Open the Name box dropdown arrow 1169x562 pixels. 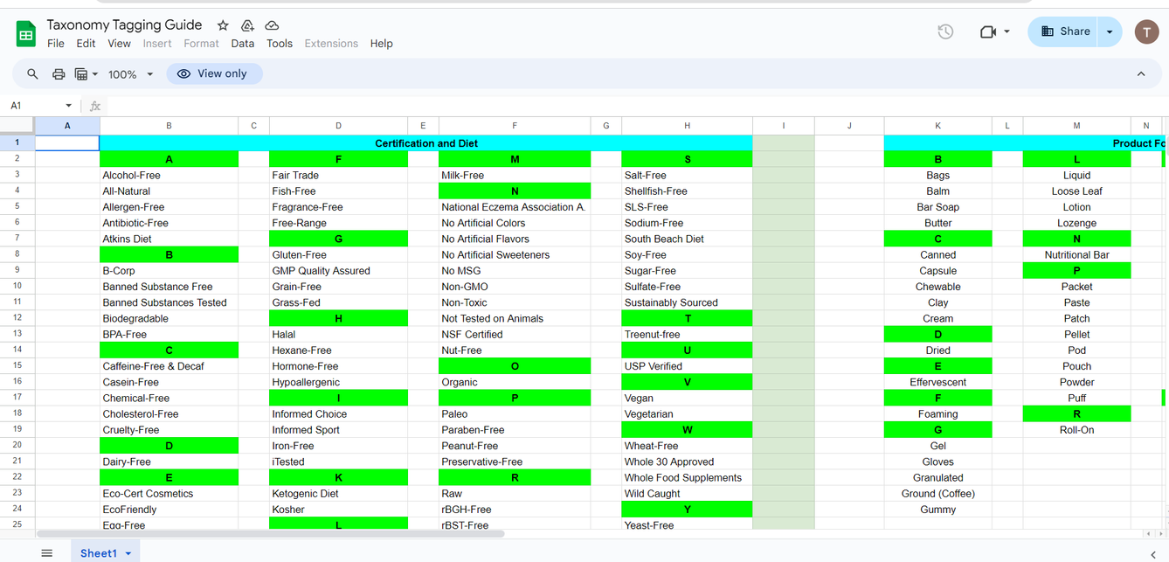(68, 106)
